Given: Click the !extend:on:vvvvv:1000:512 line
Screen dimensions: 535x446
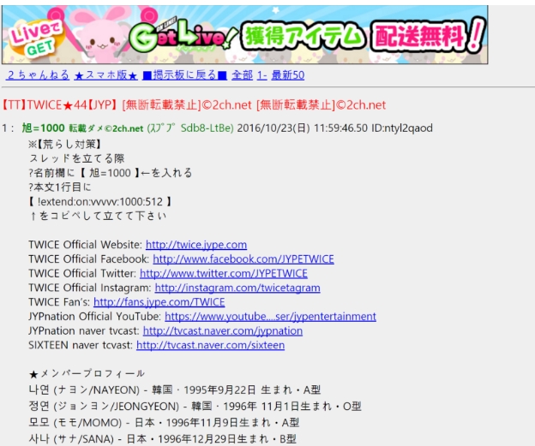Looking at the screenshot, I should click(x=100, y=202).
